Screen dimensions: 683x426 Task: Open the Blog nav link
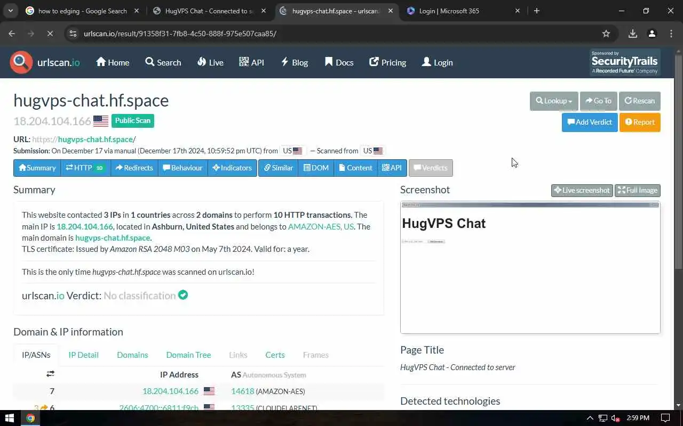(x=294, y=62)
